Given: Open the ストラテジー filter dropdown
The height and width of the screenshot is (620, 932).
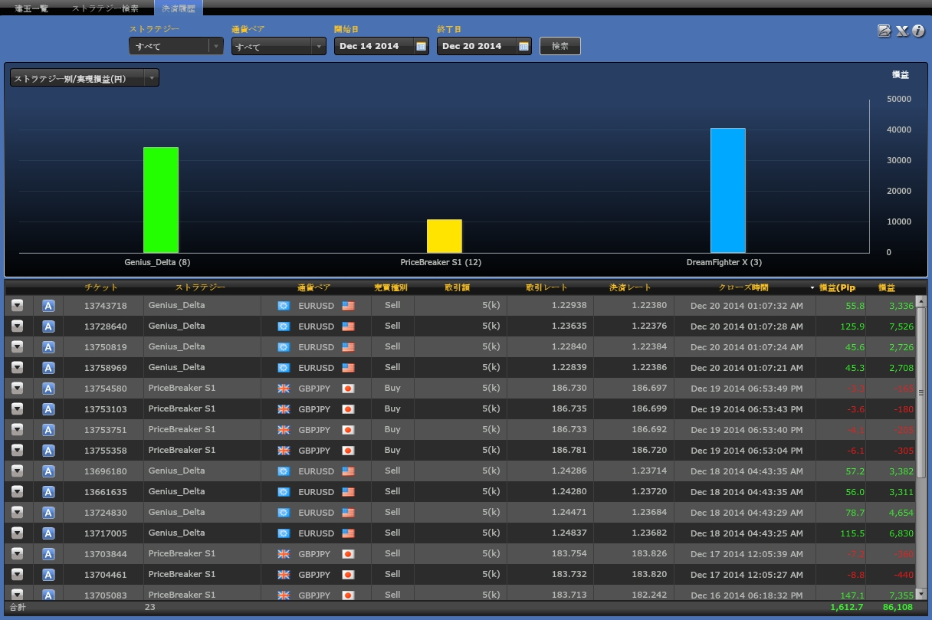Looking at the screenshot, I should click(x=176, y=46).
